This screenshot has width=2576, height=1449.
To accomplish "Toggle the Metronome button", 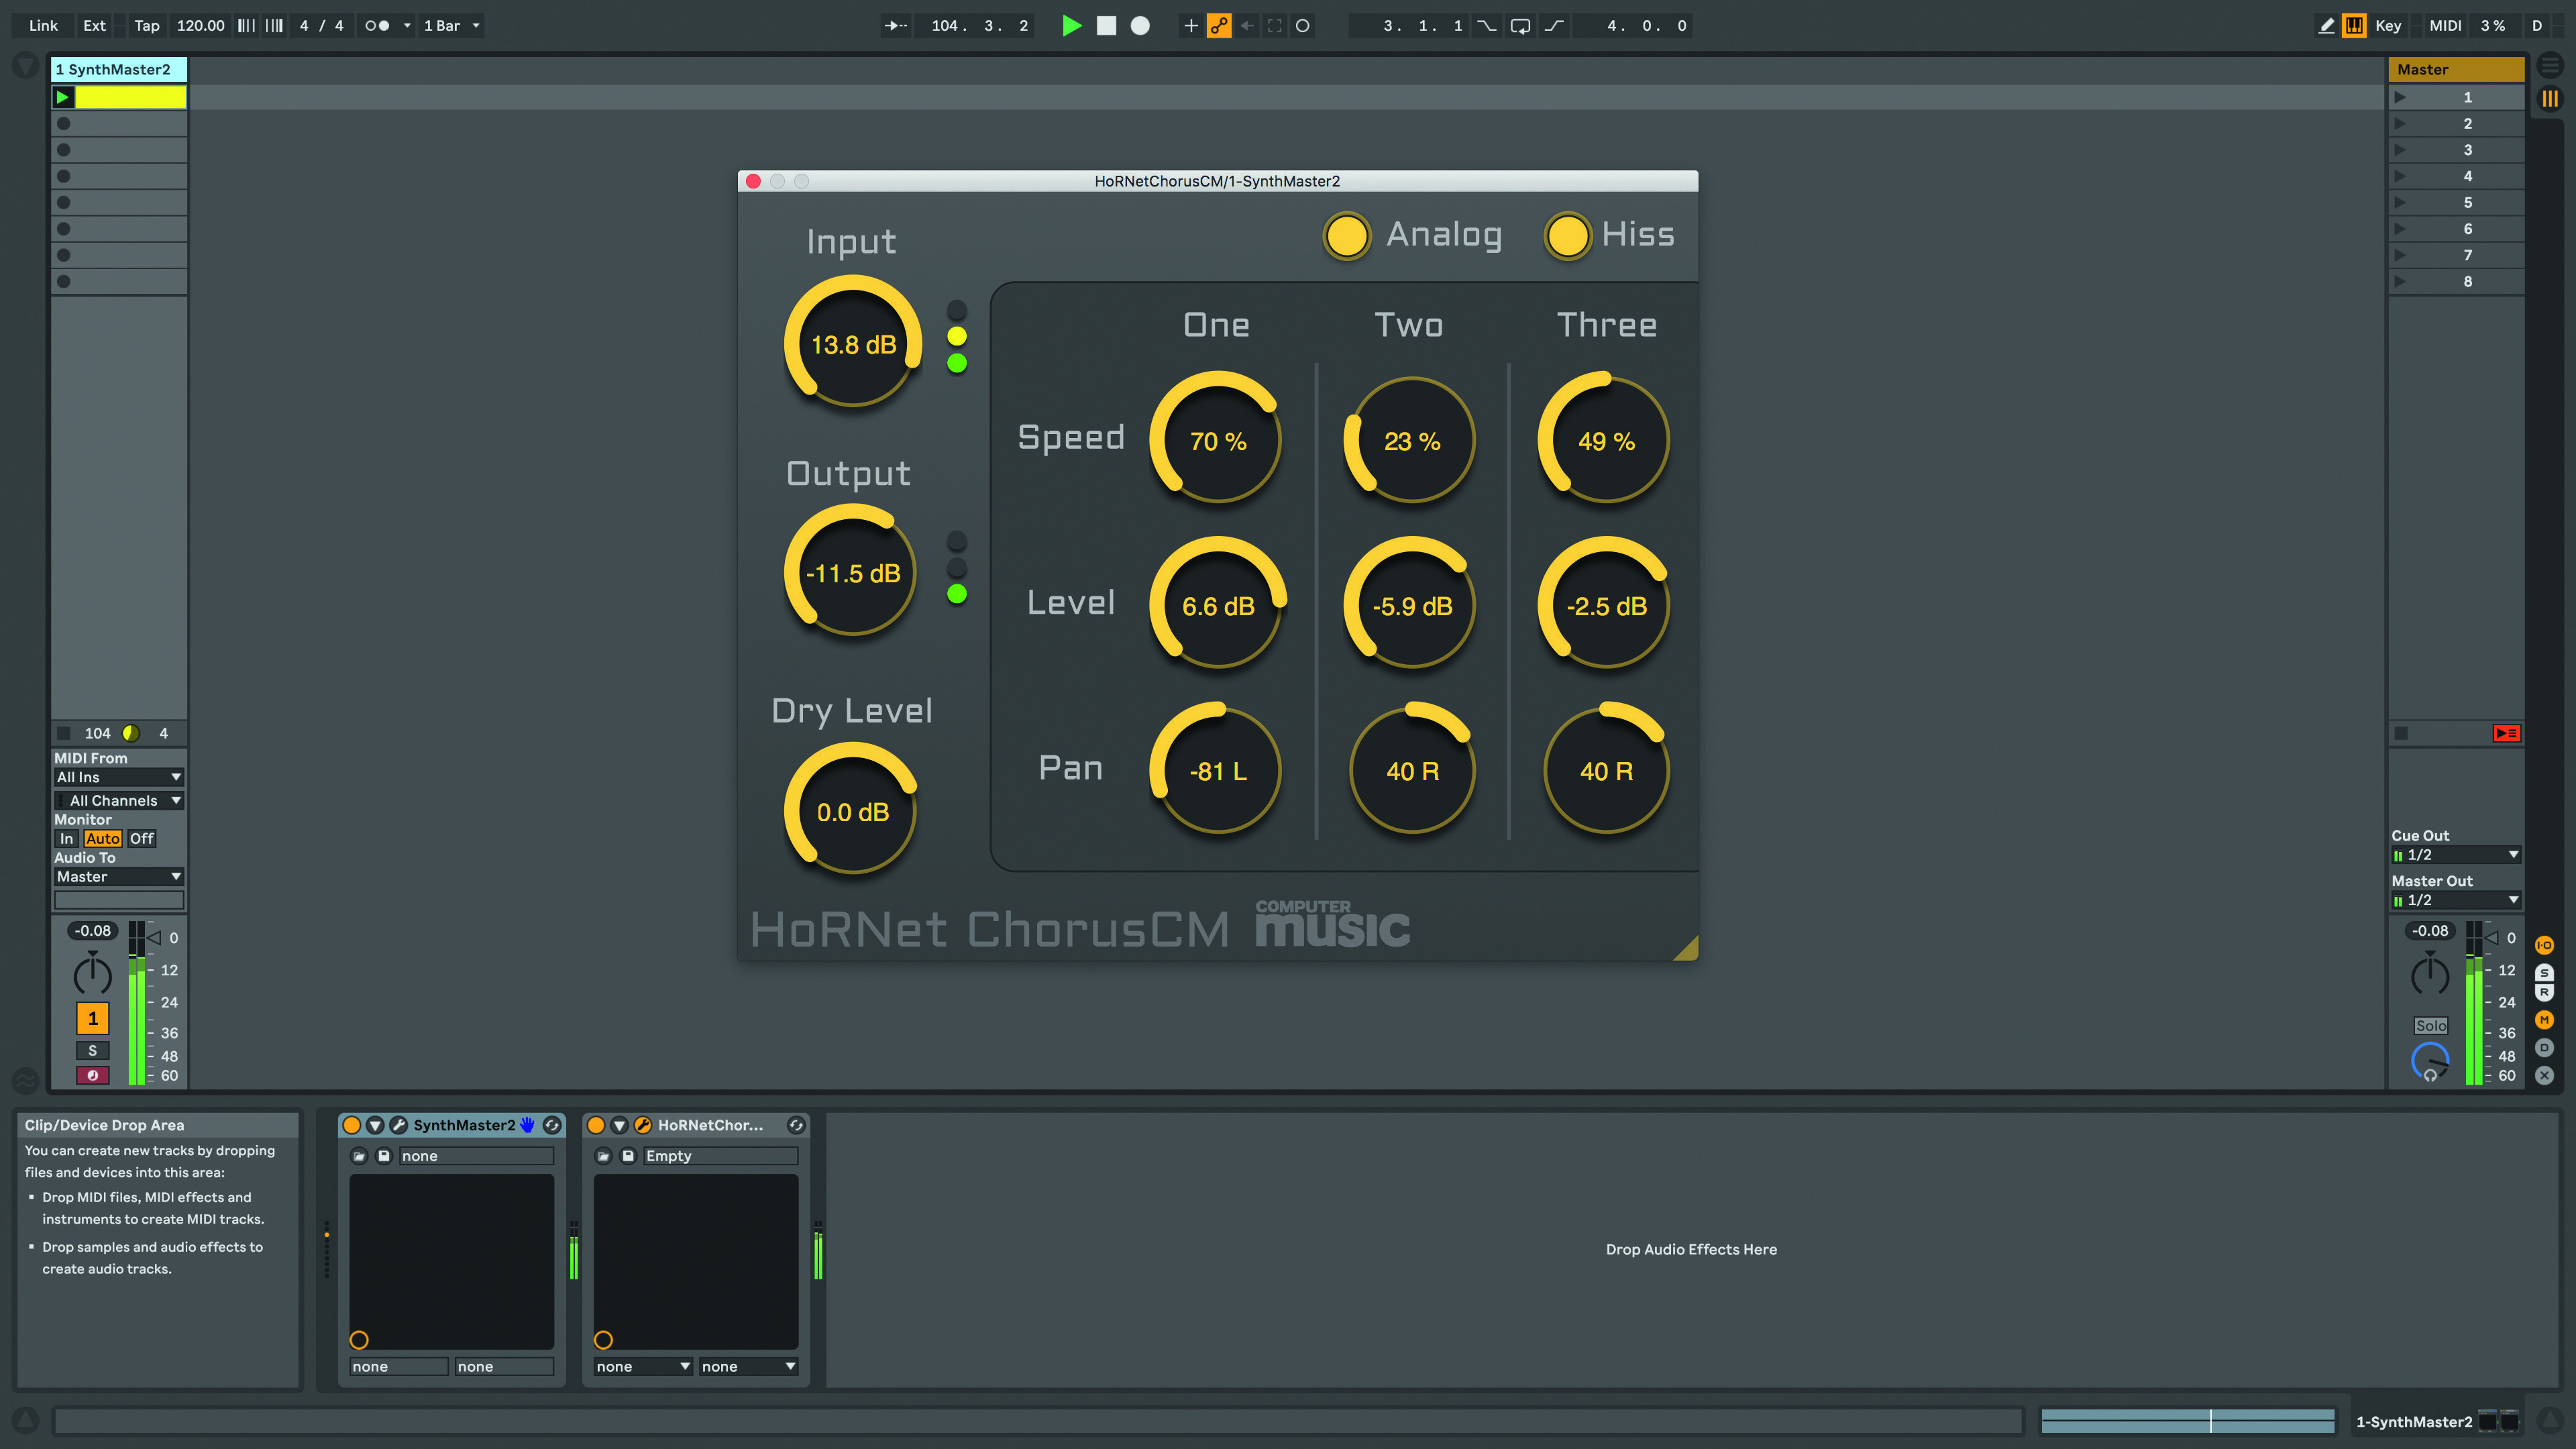I will [377, 26].
